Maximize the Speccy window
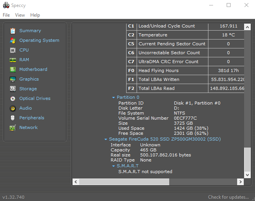Screen dimensions: 255x201 point(229,5)
